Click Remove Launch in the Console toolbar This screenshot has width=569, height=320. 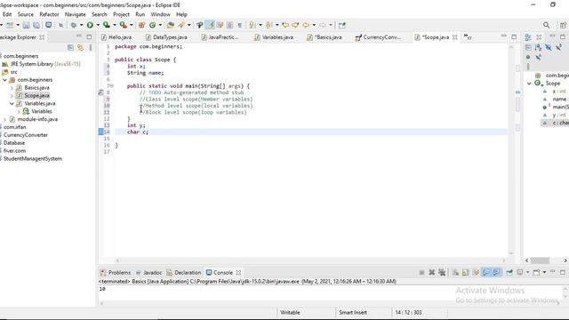(x=432, y=272)
